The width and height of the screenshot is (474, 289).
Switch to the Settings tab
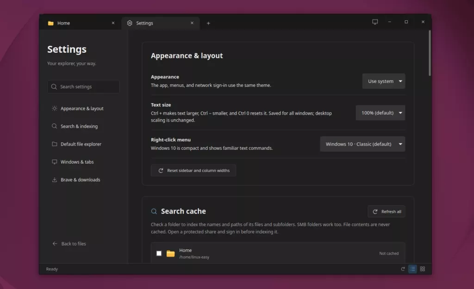click(161, 23)
